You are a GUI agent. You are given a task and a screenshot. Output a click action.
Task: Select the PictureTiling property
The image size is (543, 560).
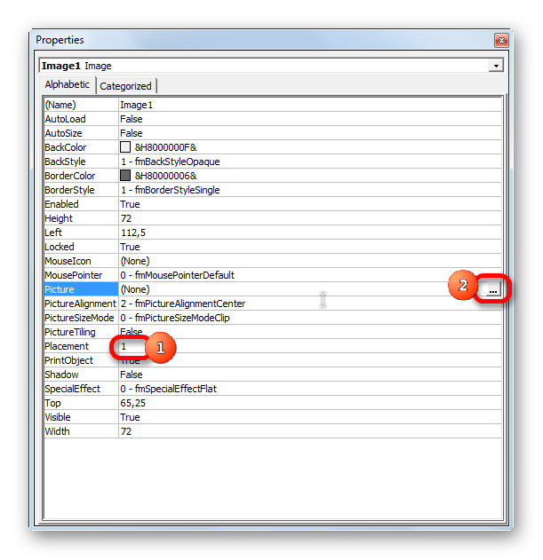(x=81, y=332)
